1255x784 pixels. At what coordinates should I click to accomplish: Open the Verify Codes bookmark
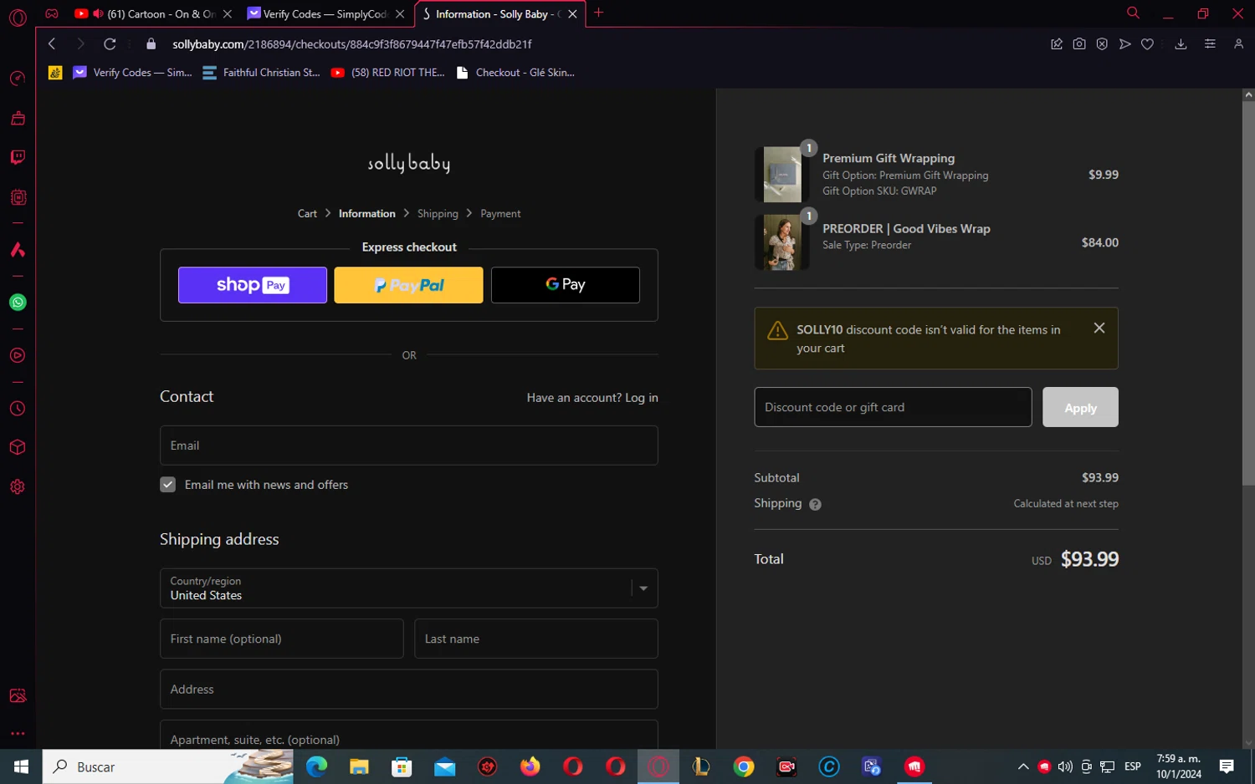[133, 73]
